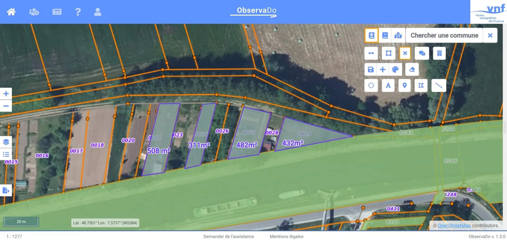Go to the home page icon
507x241 pixels.
[11, 12]
